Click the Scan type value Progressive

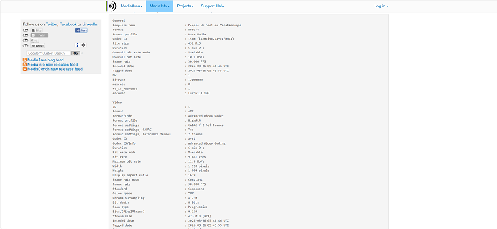[x=198, y=207]
